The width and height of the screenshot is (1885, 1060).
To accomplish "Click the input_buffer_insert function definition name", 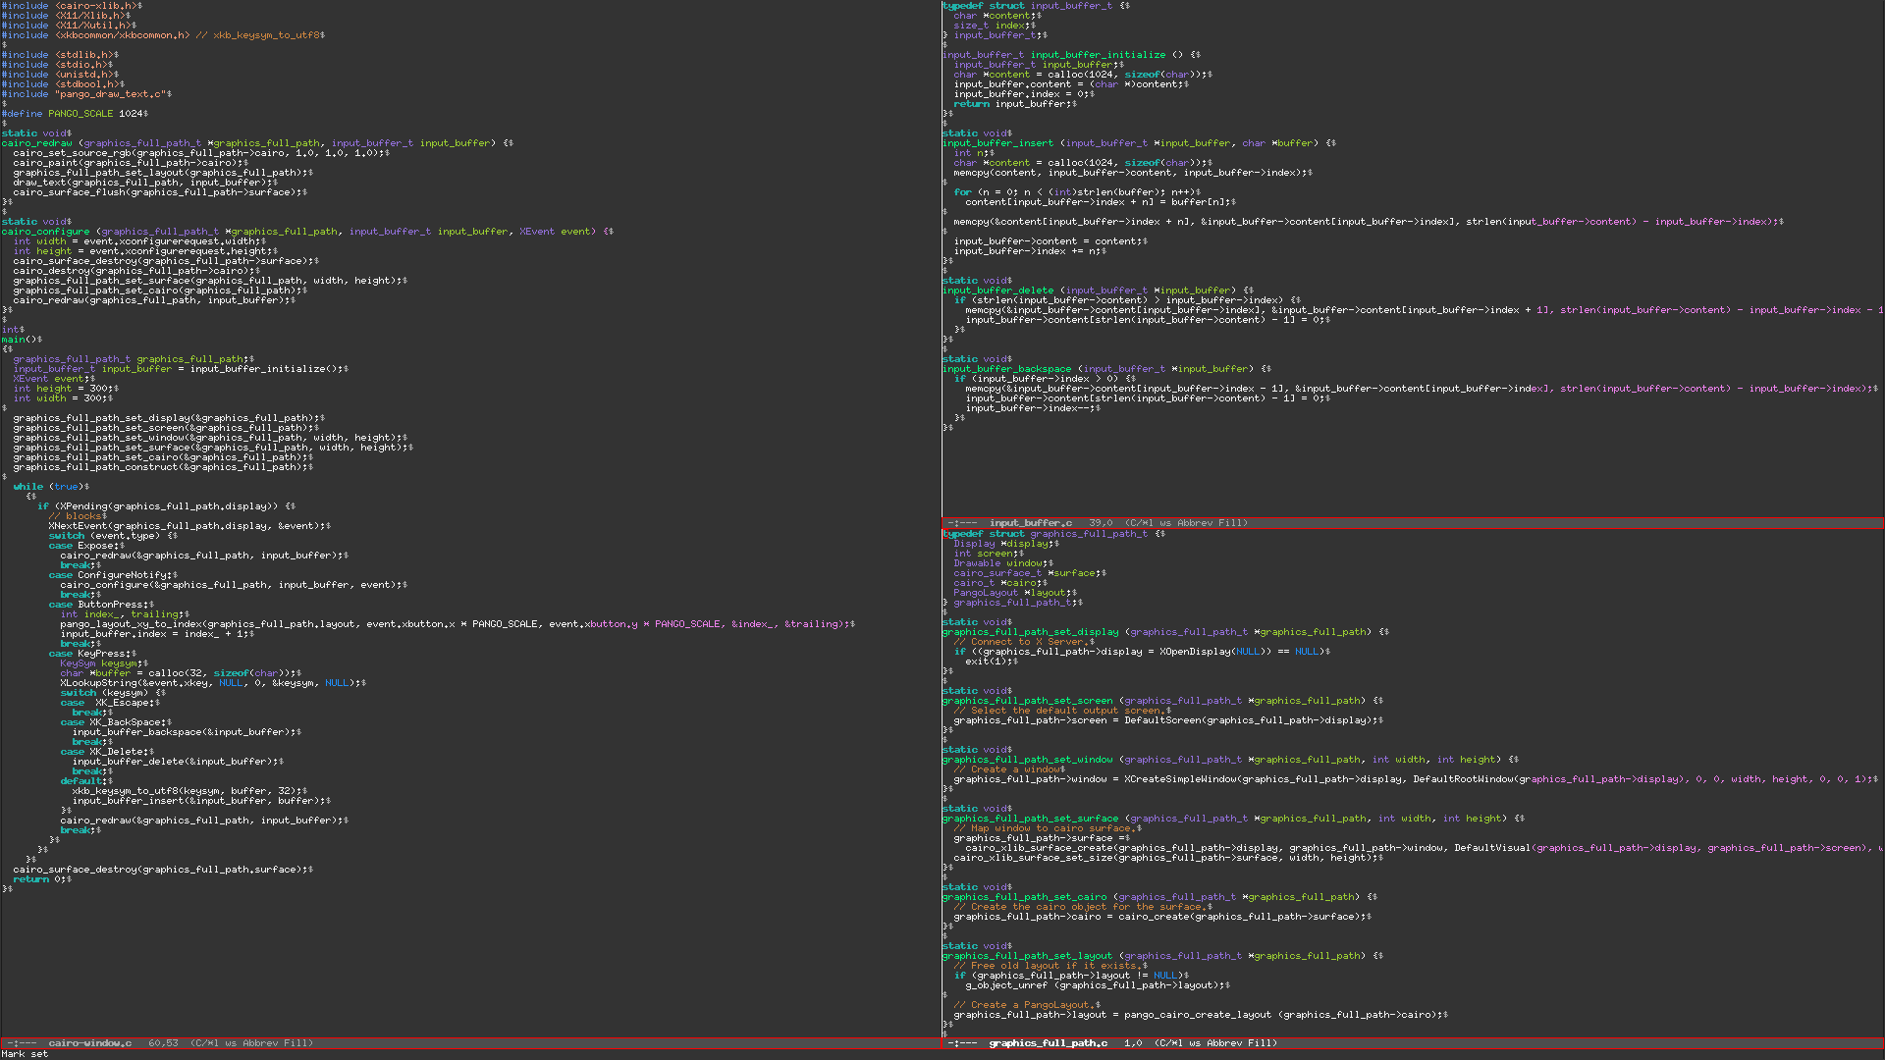I will click(997, 143).
